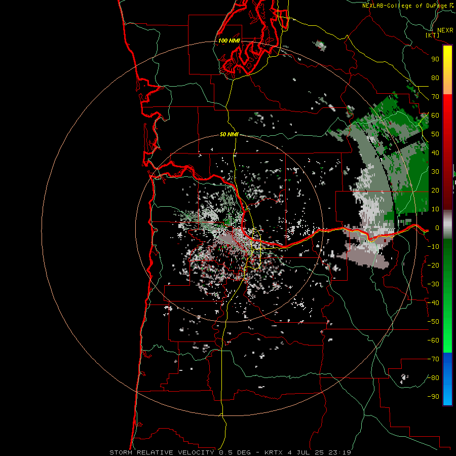Image resolution: width=456 pixels, height=456 pixels.
Task: Select the -30 value on velocity scale
Action: coord(433,284)
